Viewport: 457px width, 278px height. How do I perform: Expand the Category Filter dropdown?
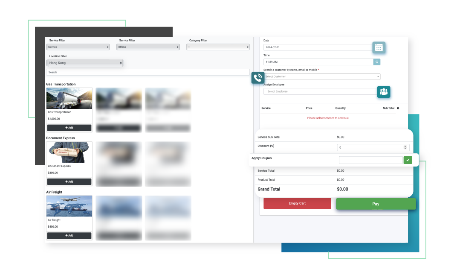coord(217,47)
